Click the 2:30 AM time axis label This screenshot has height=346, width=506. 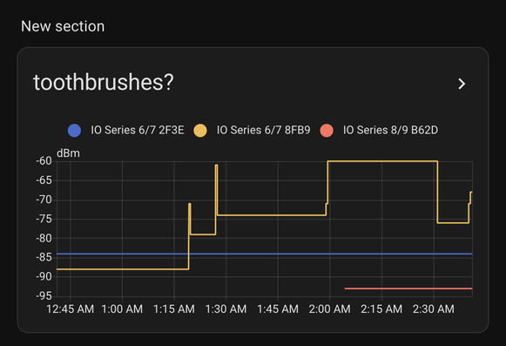pos(434,309)
